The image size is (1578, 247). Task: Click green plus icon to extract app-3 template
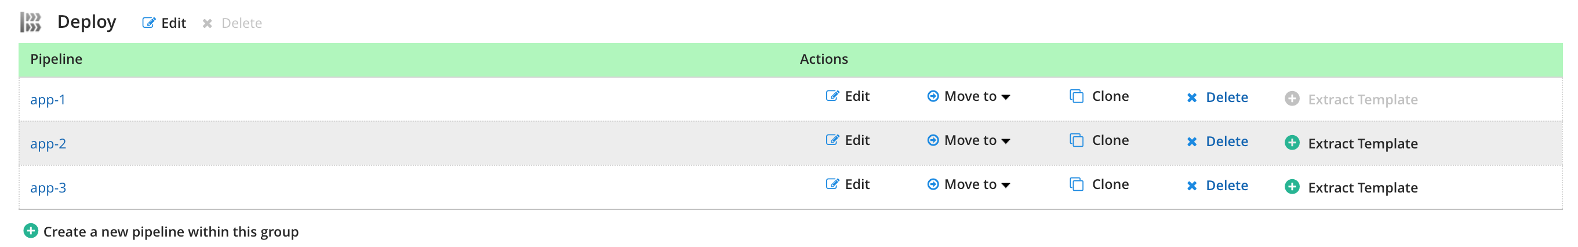click(1292, 187)
